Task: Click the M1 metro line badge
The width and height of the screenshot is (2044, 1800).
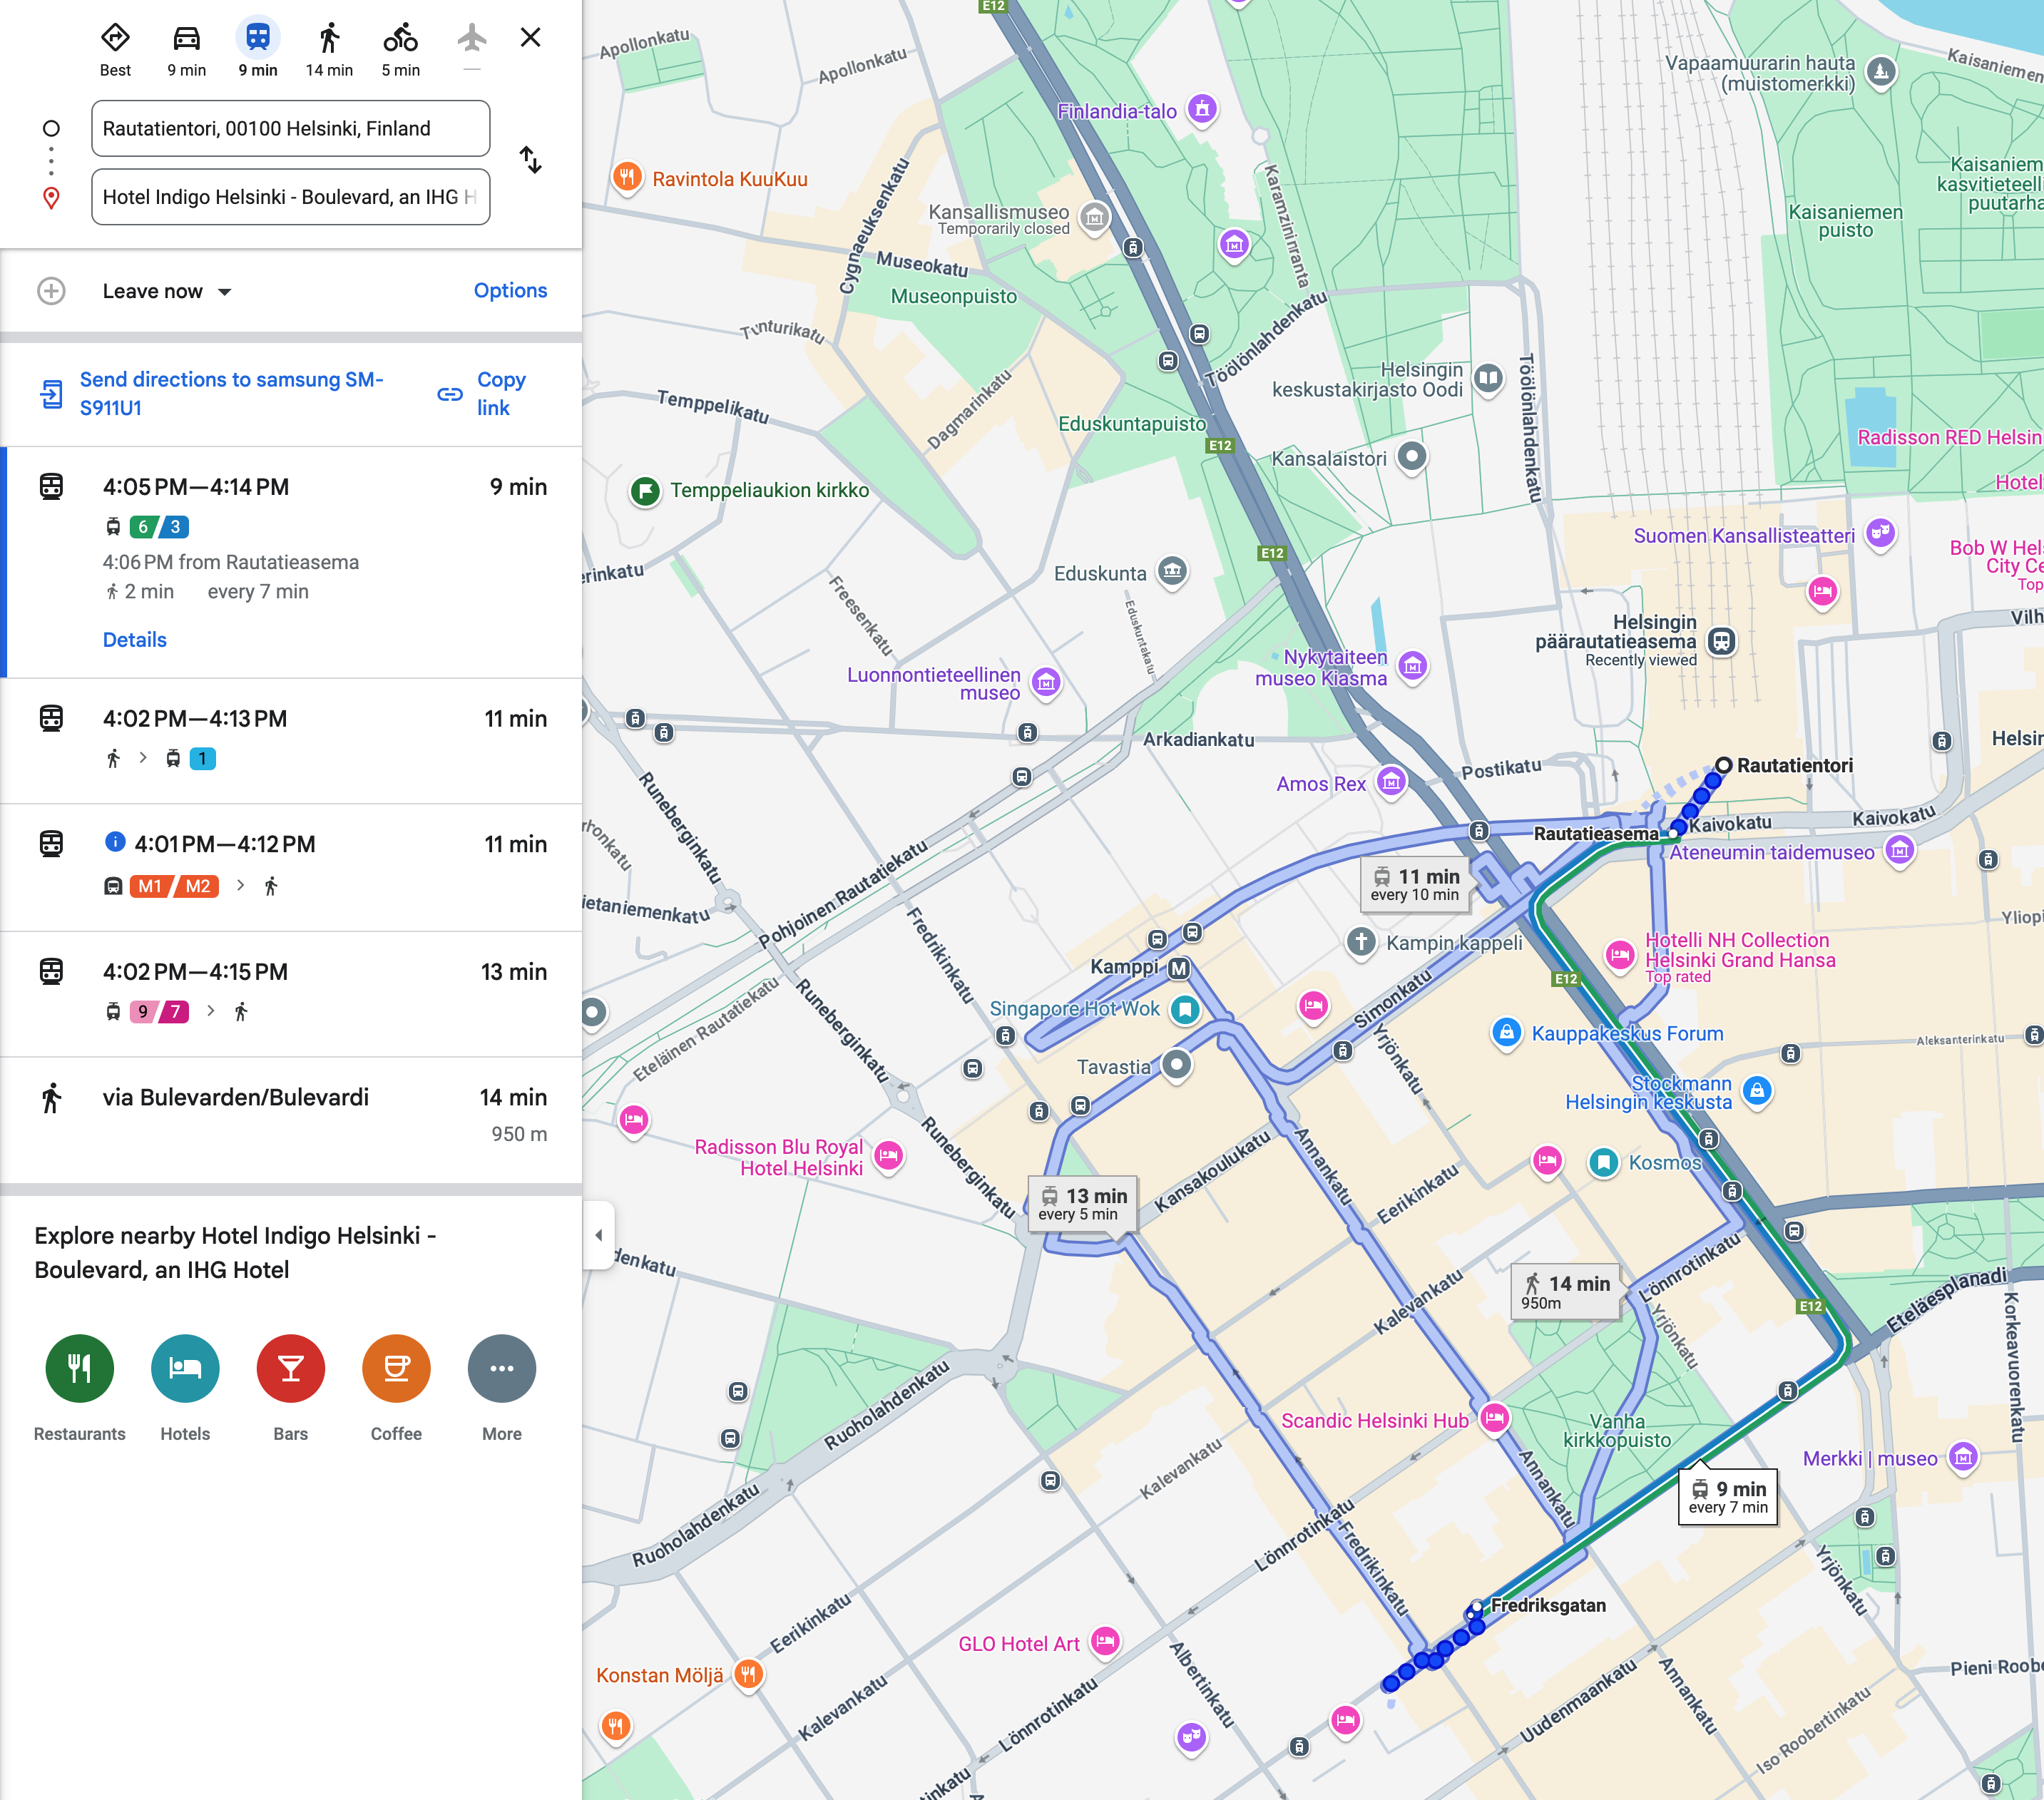Action: pos(150,886)
